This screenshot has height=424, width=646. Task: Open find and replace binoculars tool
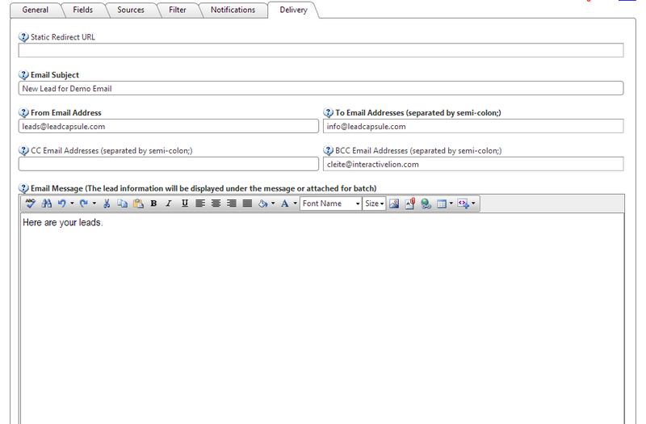[x=46, y=204]
